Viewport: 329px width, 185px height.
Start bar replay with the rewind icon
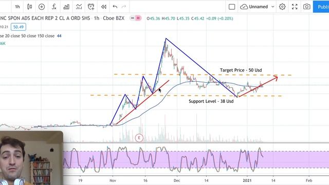103,7
